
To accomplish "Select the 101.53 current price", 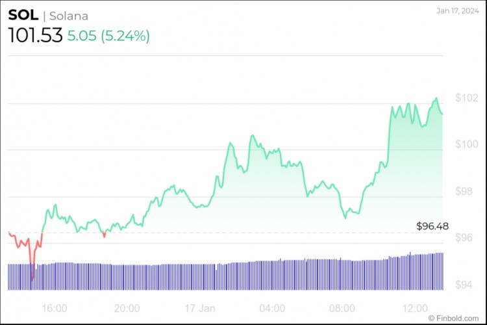I will [x=35, y=36].
